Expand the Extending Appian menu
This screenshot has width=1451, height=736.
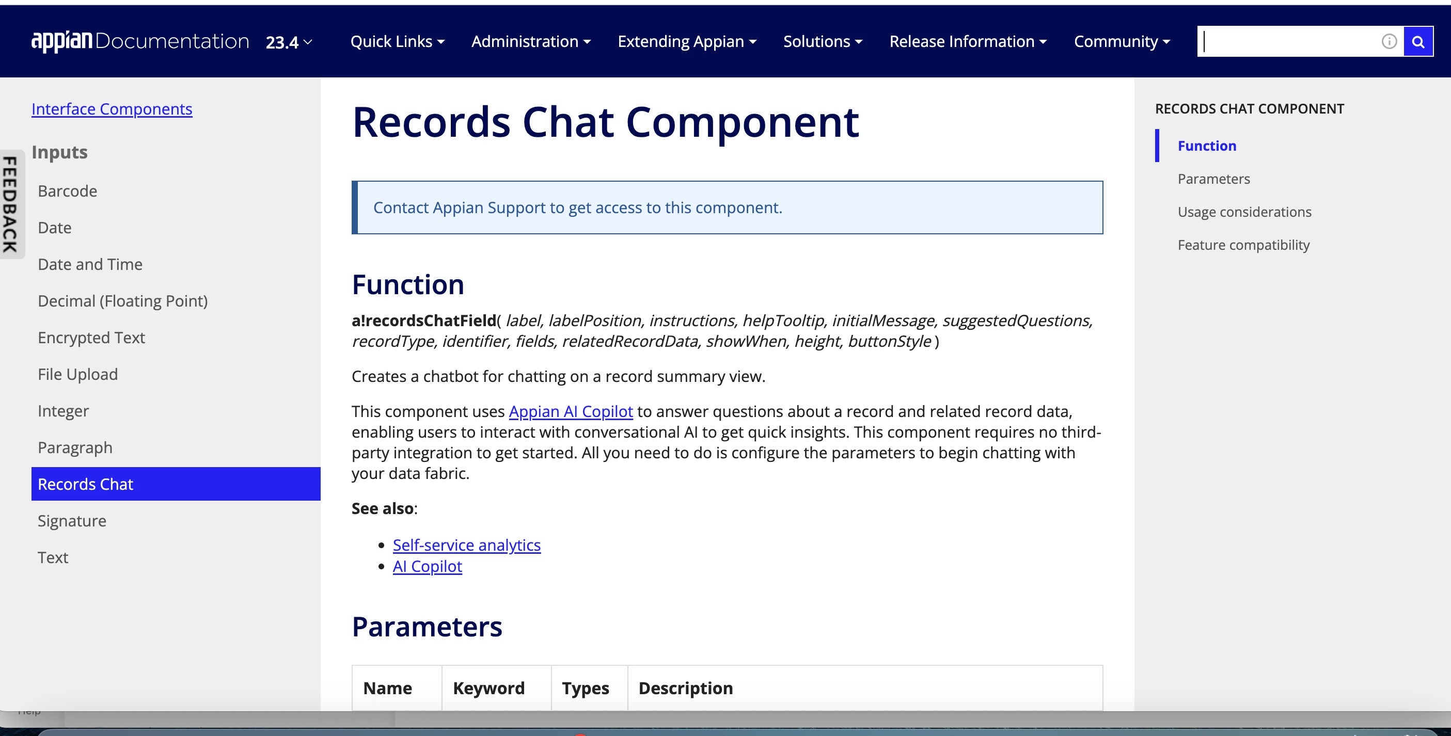[x=687, y=41]
